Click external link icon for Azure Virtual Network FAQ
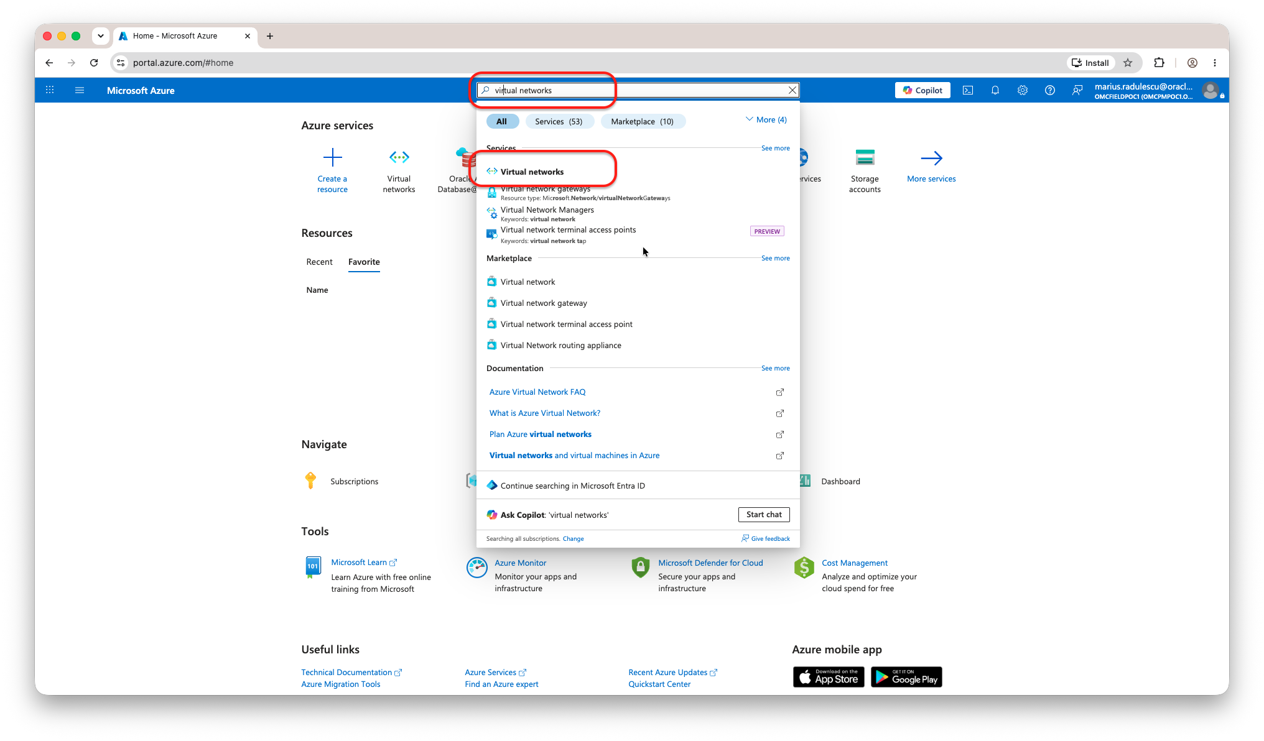This screenshot has width=1264, height=741. (x=780, y=392)
